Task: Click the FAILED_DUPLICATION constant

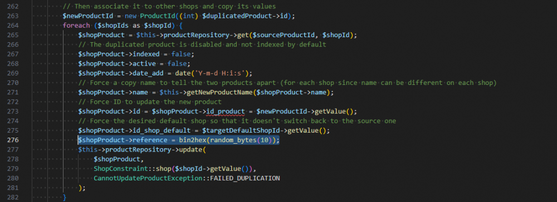Action: pos(245,178)
